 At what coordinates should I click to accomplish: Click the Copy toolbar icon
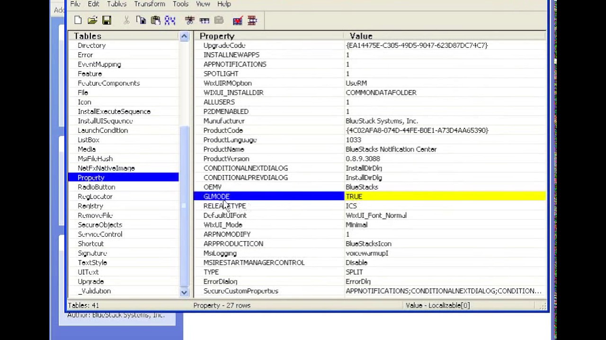pyautogui.click(x=141, y=20)
